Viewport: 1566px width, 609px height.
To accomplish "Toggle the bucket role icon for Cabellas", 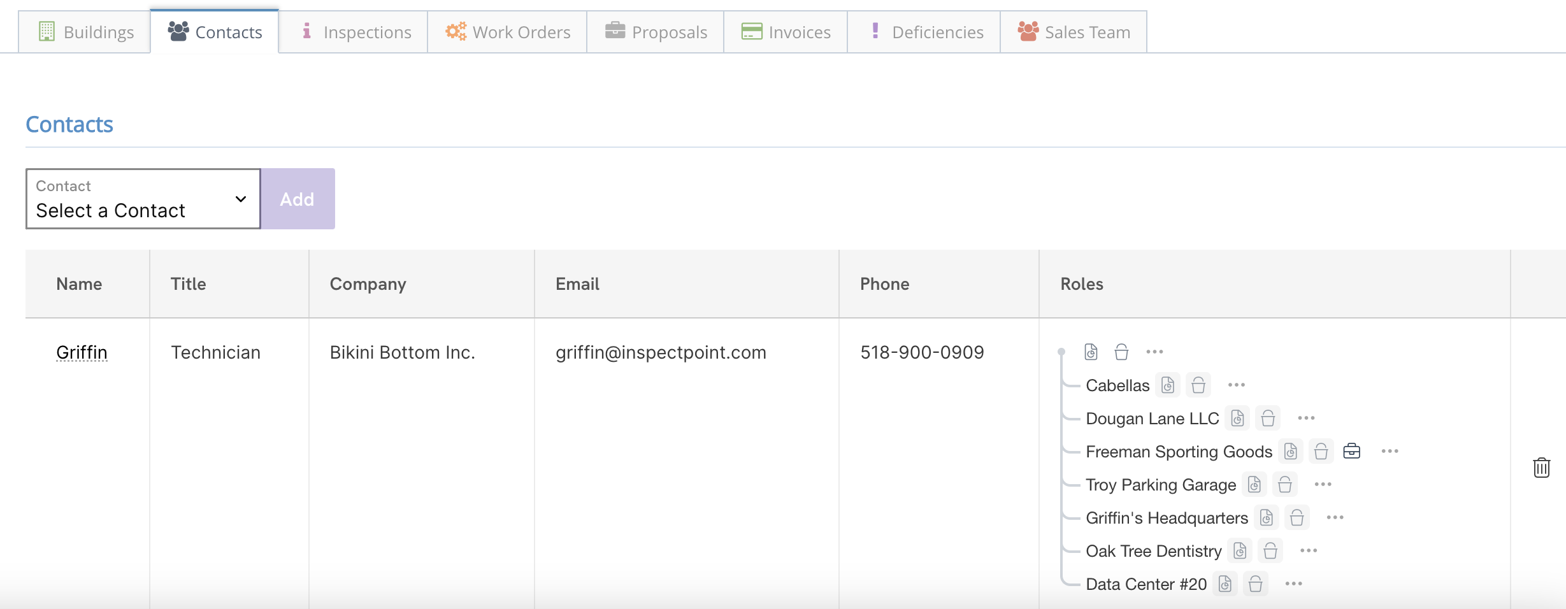I will [x=1198, y=385].
